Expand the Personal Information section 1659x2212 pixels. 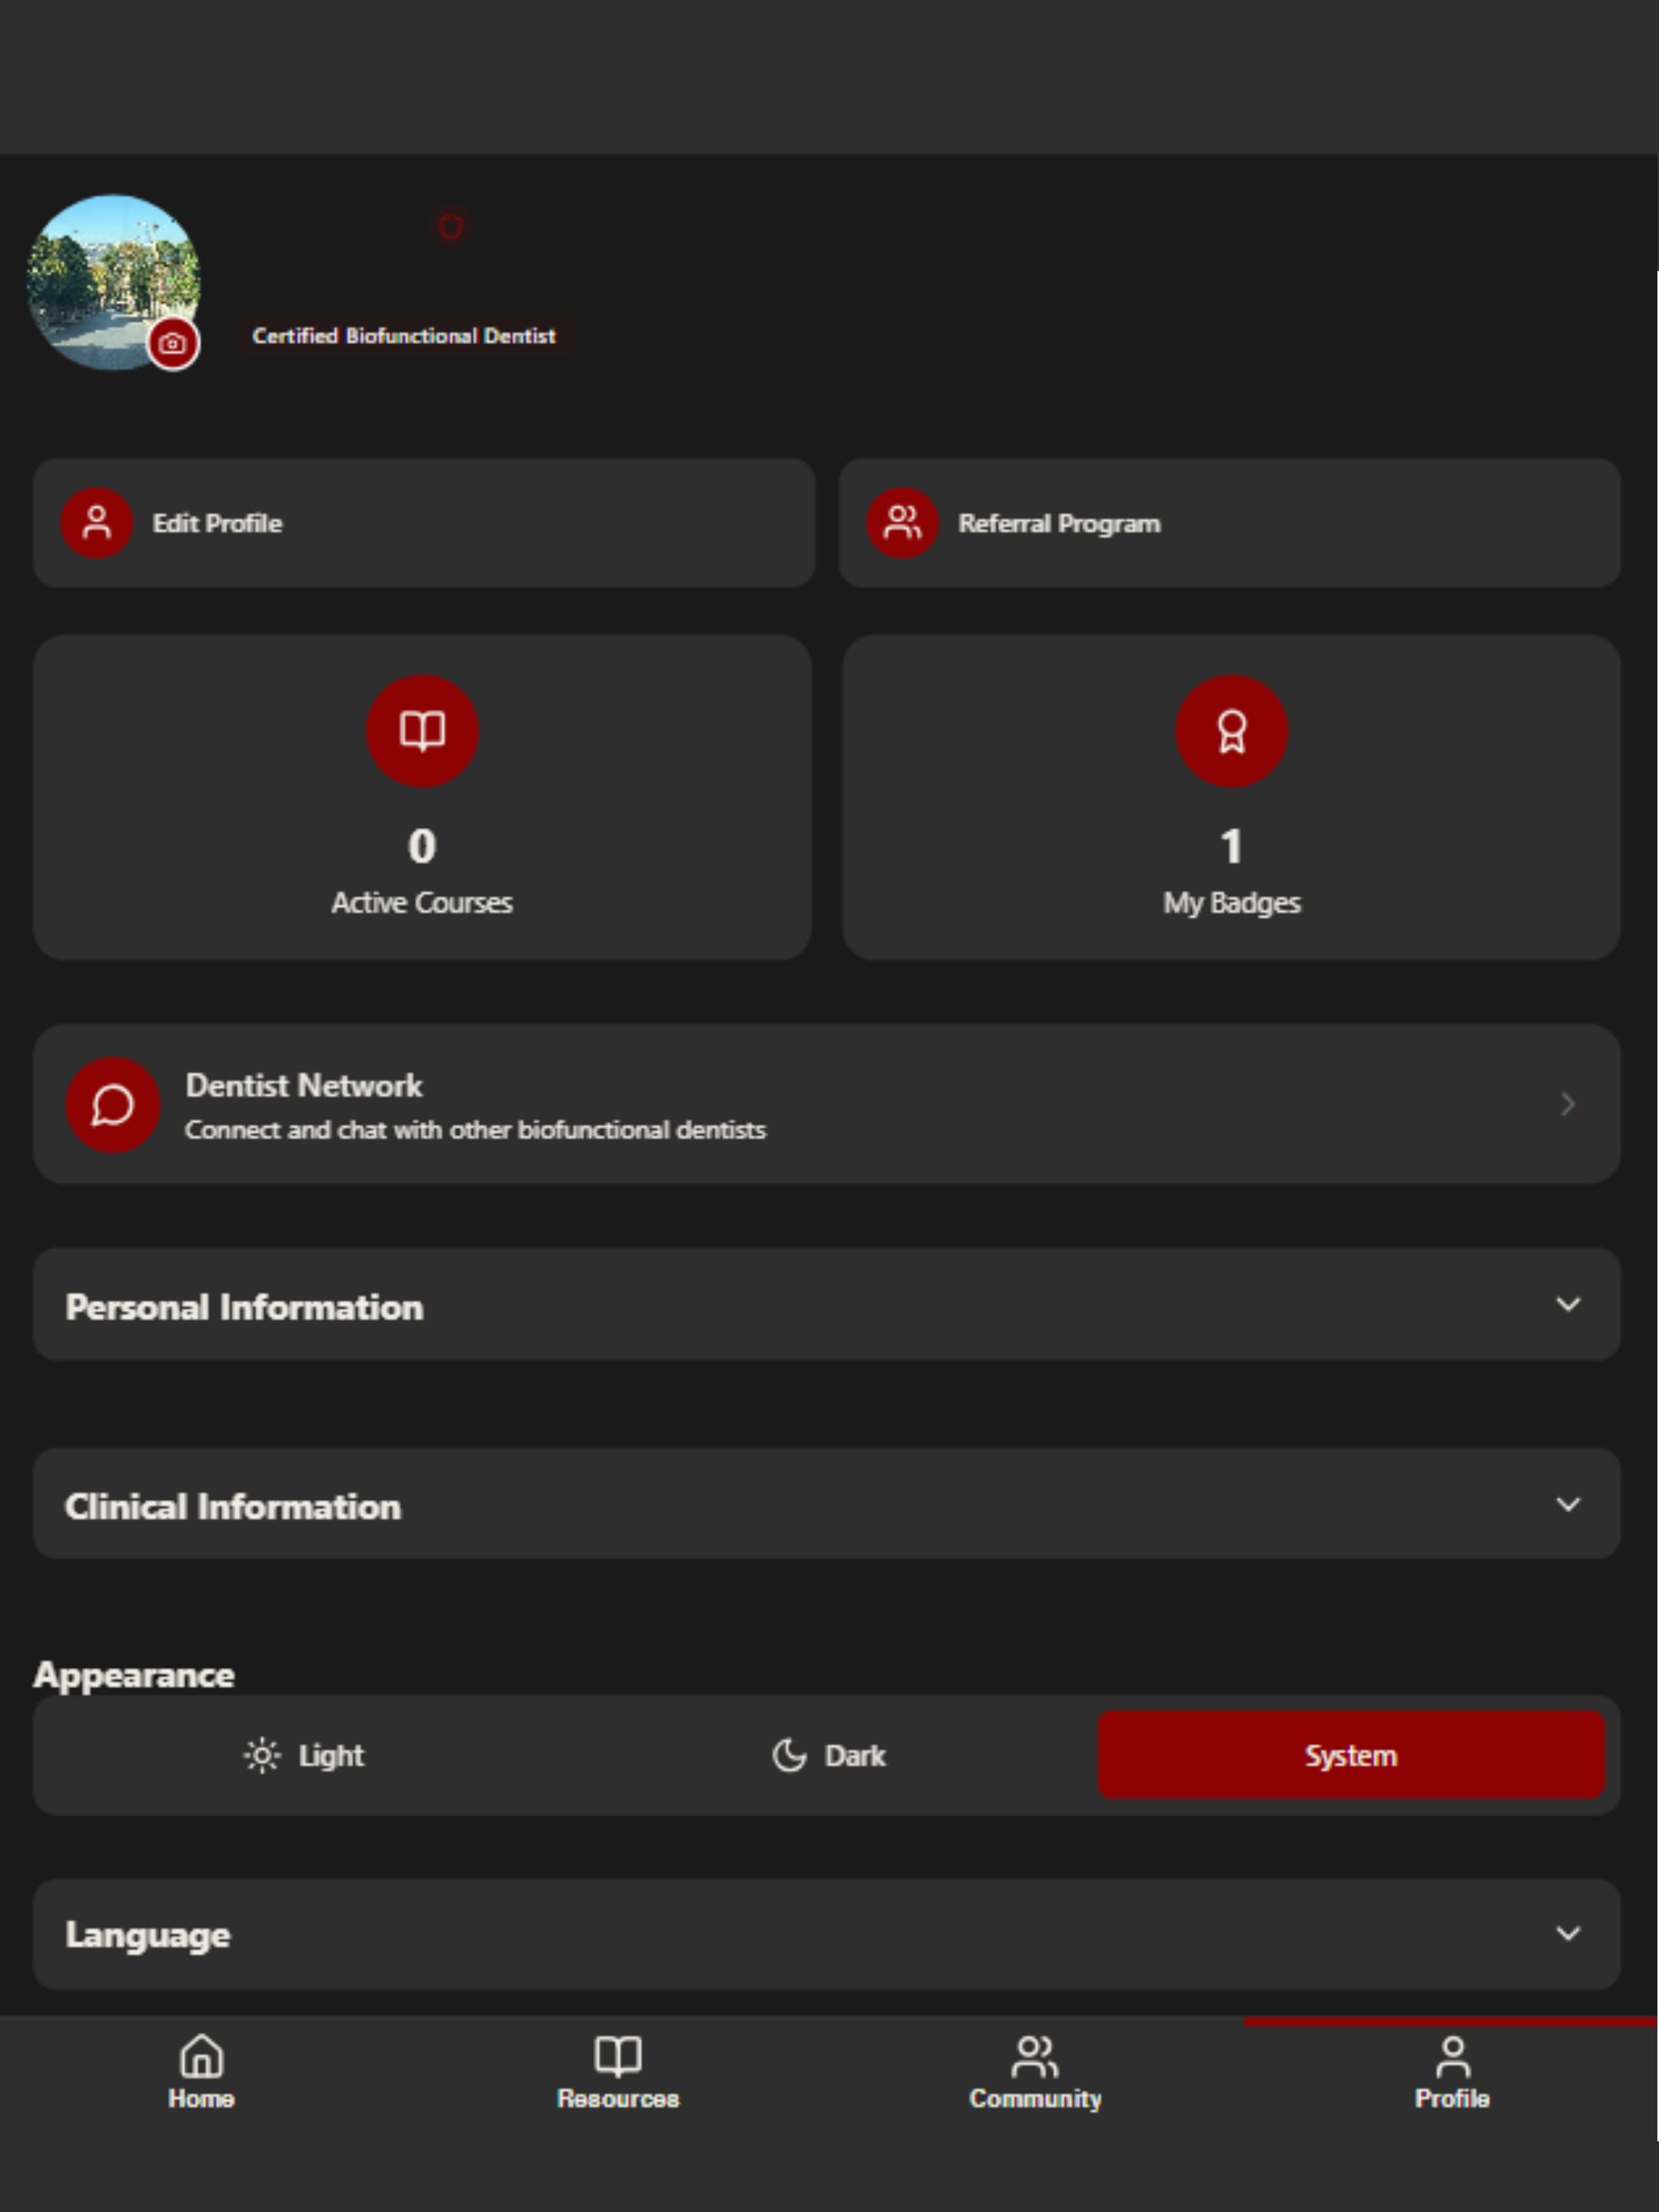pos(826,1305)
